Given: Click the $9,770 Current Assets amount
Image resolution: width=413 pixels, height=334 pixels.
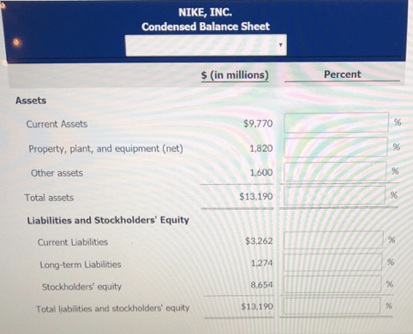Looking at the screenshot, I should click(258, 123).
